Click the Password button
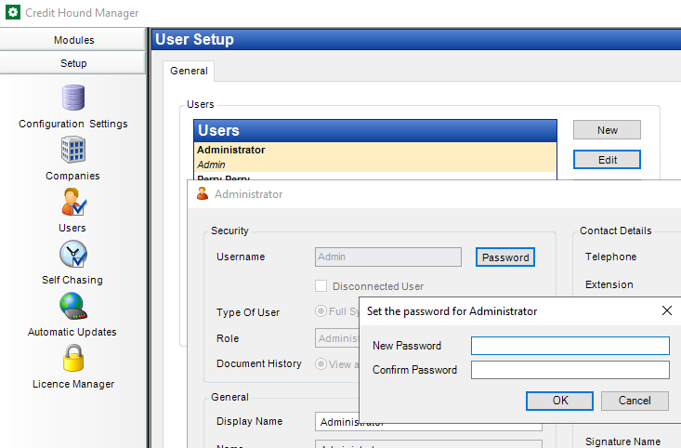 (505, 257)
